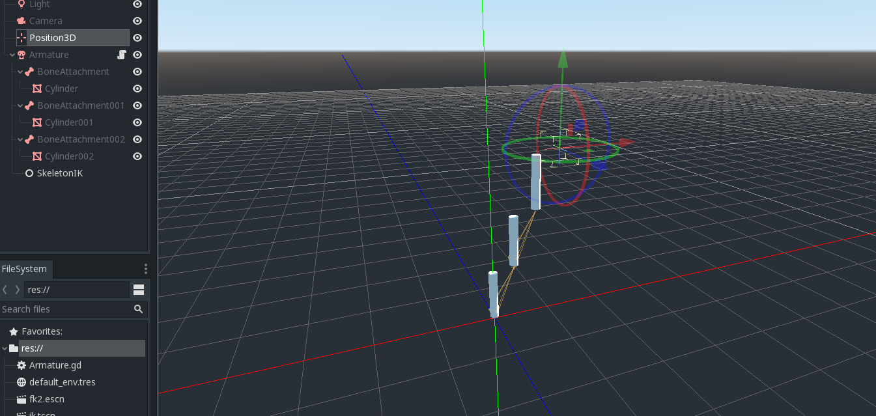Click the Cylinder mesh instance icon
876x416 pixels.
[36, 88]
